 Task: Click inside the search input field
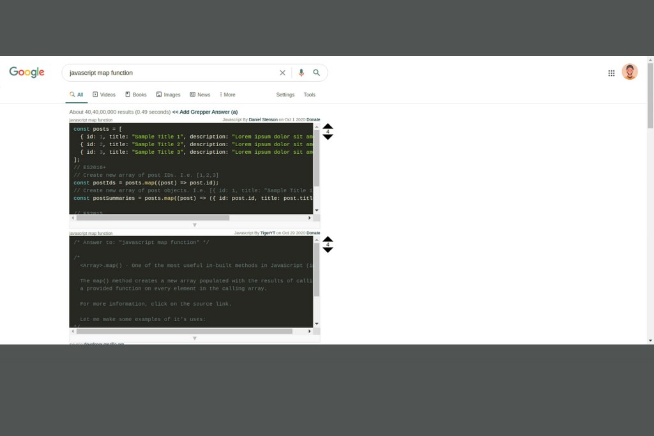(171, 73)
